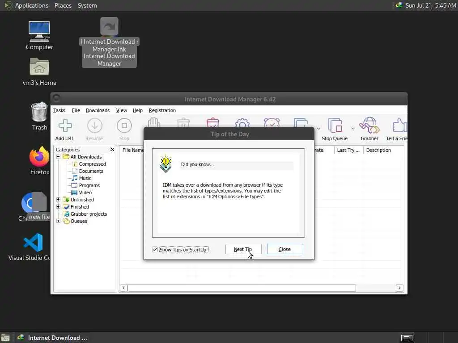Select the Programs category
The width and height of the screenshot is (458, 343).
point(89,185)
